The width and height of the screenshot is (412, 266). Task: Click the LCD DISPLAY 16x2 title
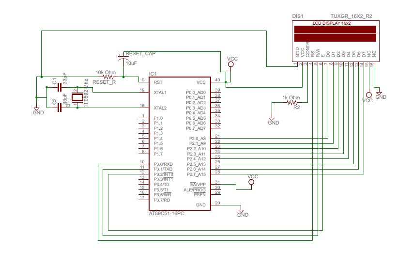(x=332, y=23)
